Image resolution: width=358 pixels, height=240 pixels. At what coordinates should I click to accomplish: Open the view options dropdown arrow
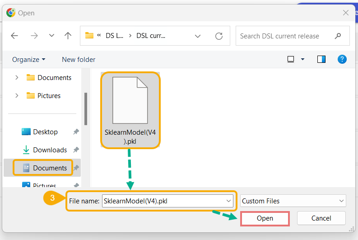click(x=302, y=59)
